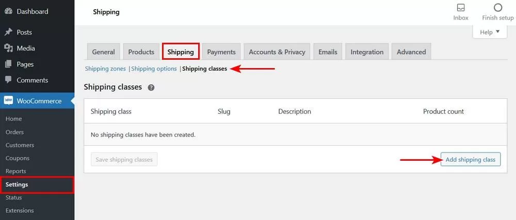Viewport: 516px width, 220px height.
Task: Click the Media library icon
Action: point(8,48)
